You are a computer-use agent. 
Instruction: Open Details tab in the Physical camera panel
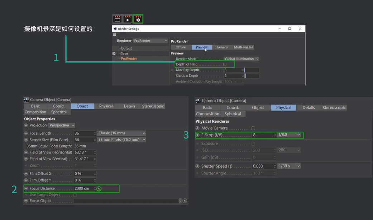309,108
